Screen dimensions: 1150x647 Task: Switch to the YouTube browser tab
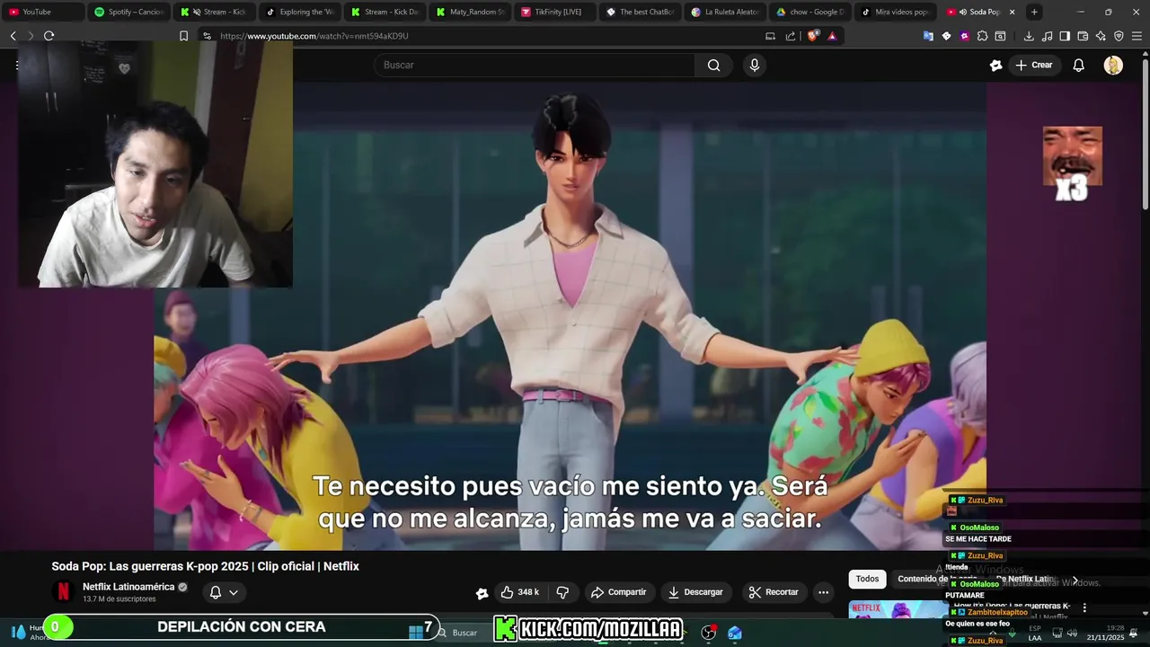pos(42,12)
